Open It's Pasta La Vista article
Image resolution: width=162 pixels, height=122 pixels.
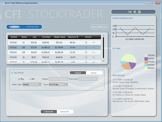tap(129, 95)
